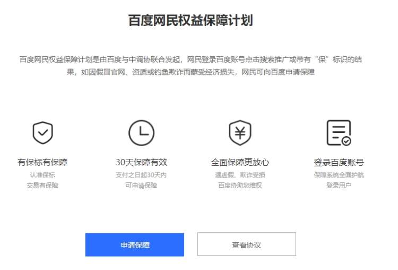Click the 百度协助您维权 description text
The height and width of the screenshot is (270, 398).
pyautogui.click(x=240, y=185)
